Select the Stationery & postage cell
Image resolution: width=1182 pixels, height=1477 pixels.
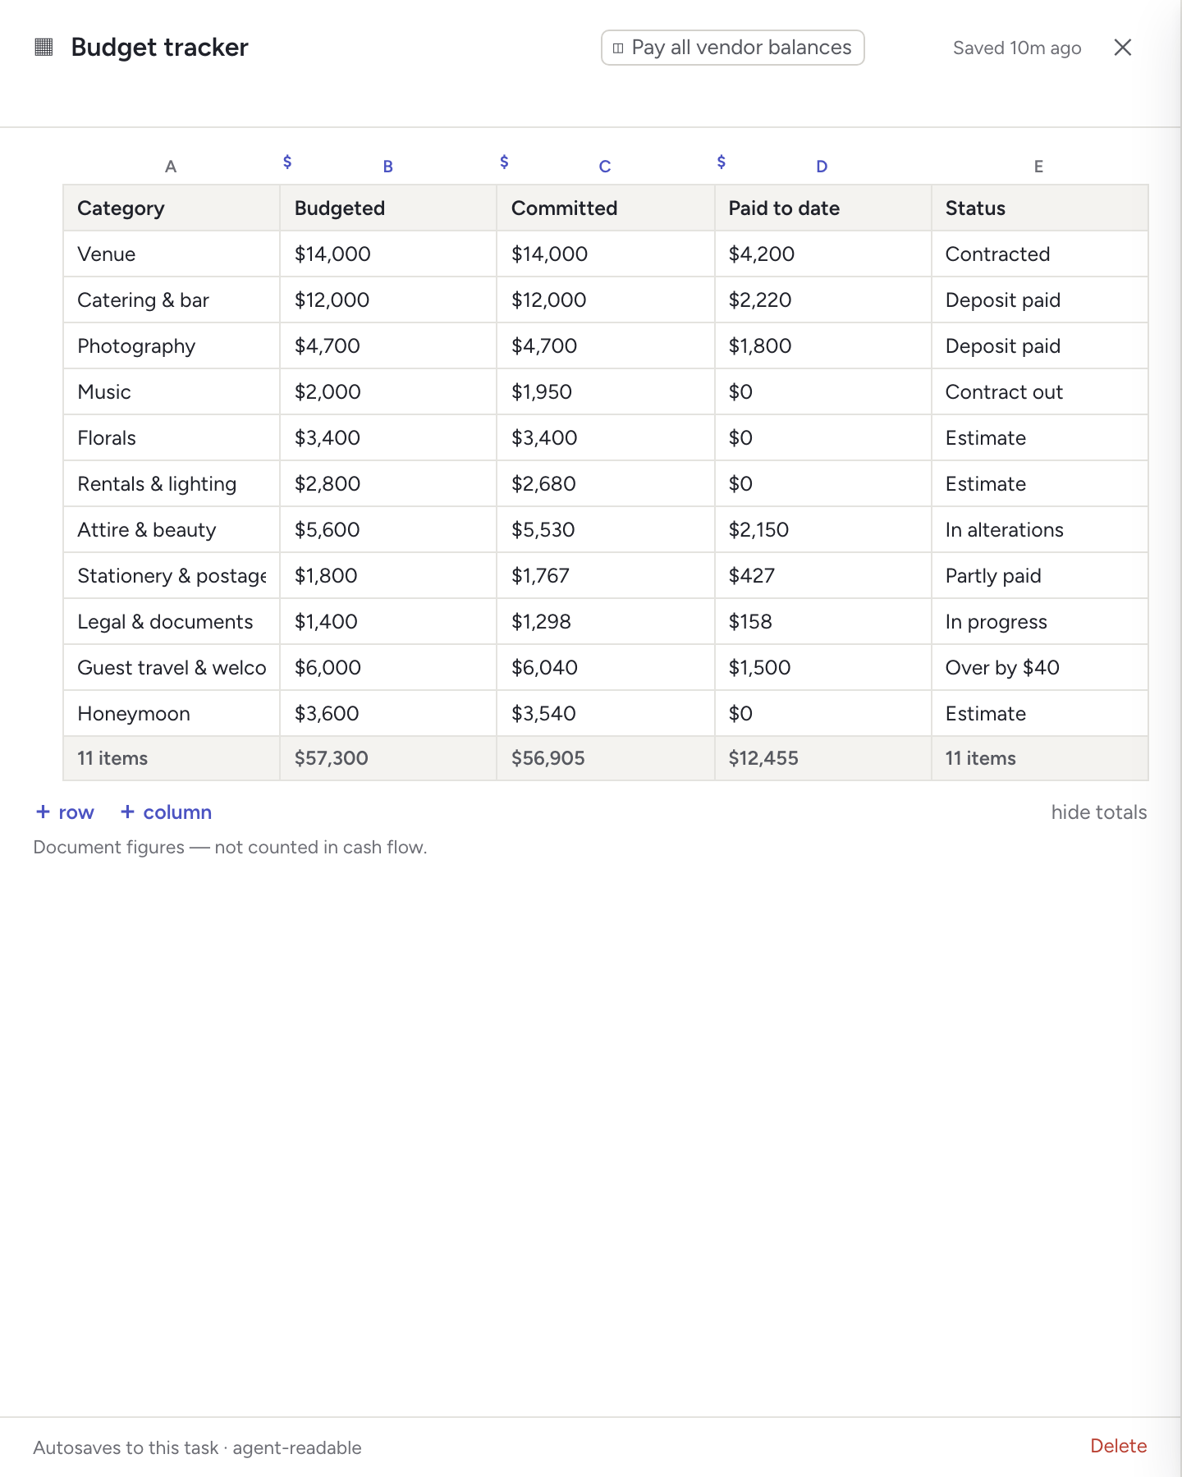[x=172, y=576]
